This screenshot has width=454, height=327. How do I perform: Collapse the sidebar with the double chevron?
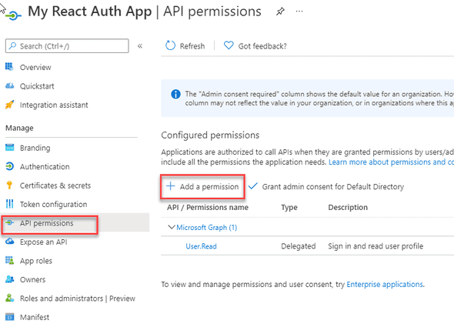(140, 46)
